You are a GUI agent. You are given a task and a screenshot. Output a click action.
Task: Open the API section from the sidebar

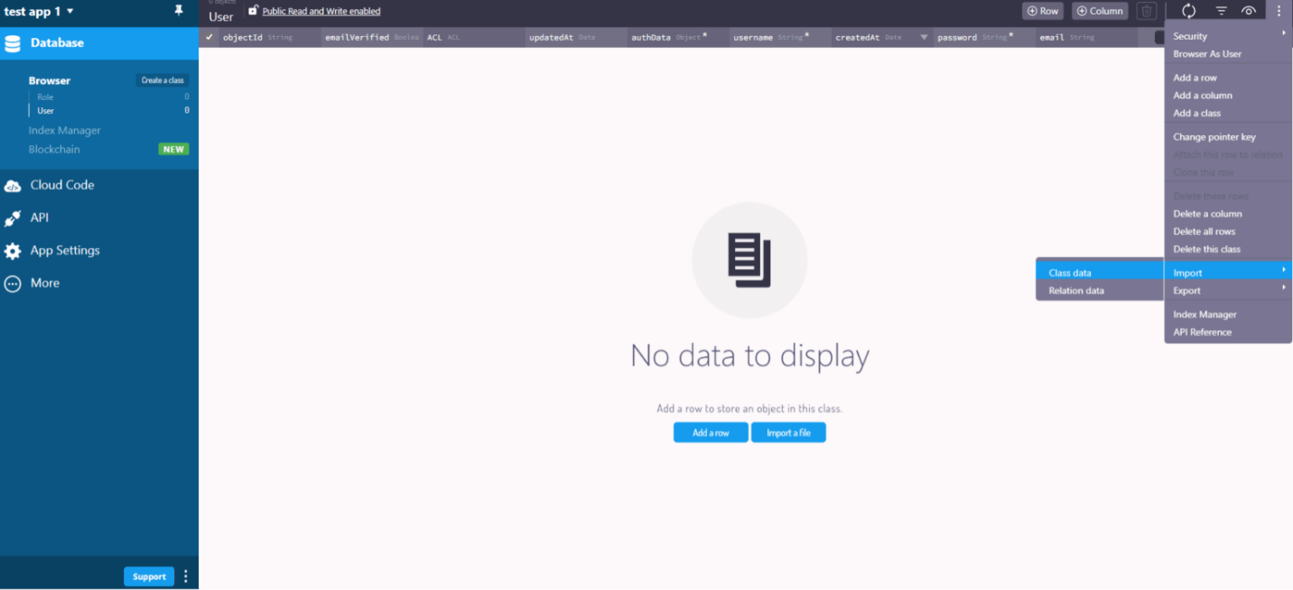tap(13, 217)
